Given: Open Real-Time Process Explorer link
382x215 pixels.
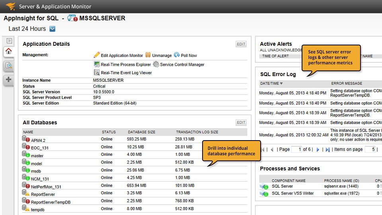Looking at the screenshot, I should tap(126, 64).
